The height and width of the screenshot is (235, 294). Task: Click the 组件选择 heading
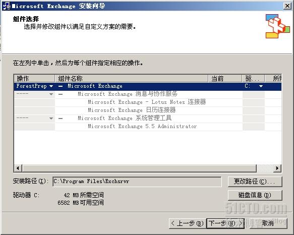point(26,19)
